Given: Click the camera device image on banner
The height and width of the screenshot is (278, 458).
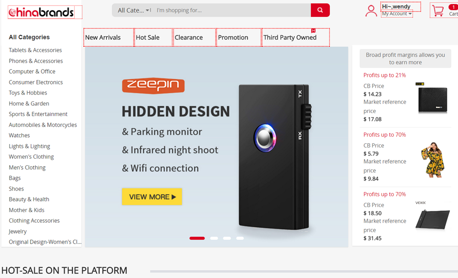Looking at the screenshot, I should pos(275,158).
